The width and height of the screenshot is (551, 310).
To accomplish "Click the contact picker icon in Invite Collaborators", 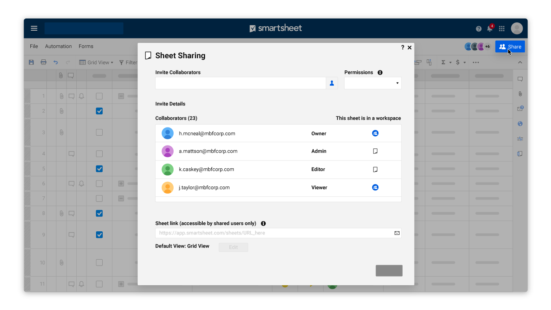I will [332, 83].
